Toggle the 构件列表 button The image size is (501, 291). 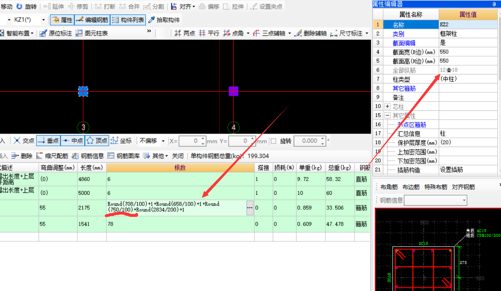[x=128, y=20]
